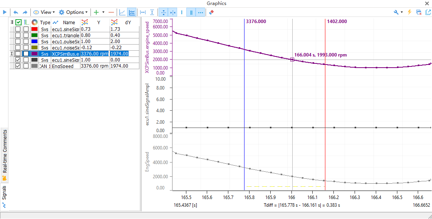Image resolution: width=432 pixels, height=219 pixels.
Task: Open the View dropdown menu
Action: [44, 12]
